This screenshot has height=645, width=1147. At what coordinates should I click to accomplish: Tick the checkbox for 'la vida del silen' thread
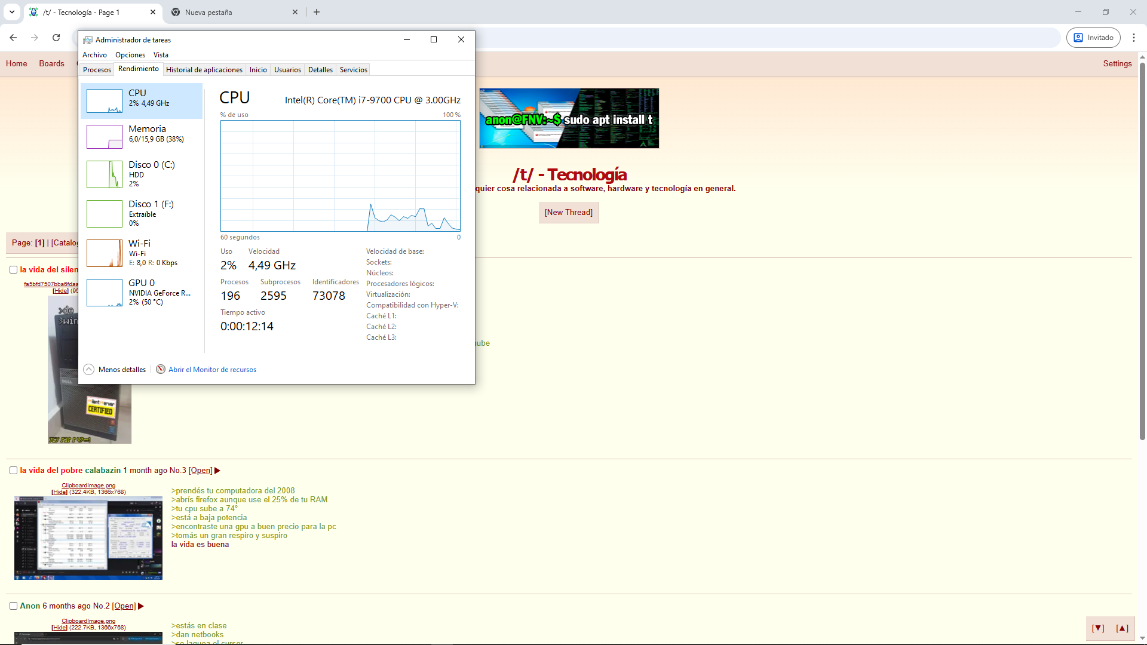tap(13, 270)
